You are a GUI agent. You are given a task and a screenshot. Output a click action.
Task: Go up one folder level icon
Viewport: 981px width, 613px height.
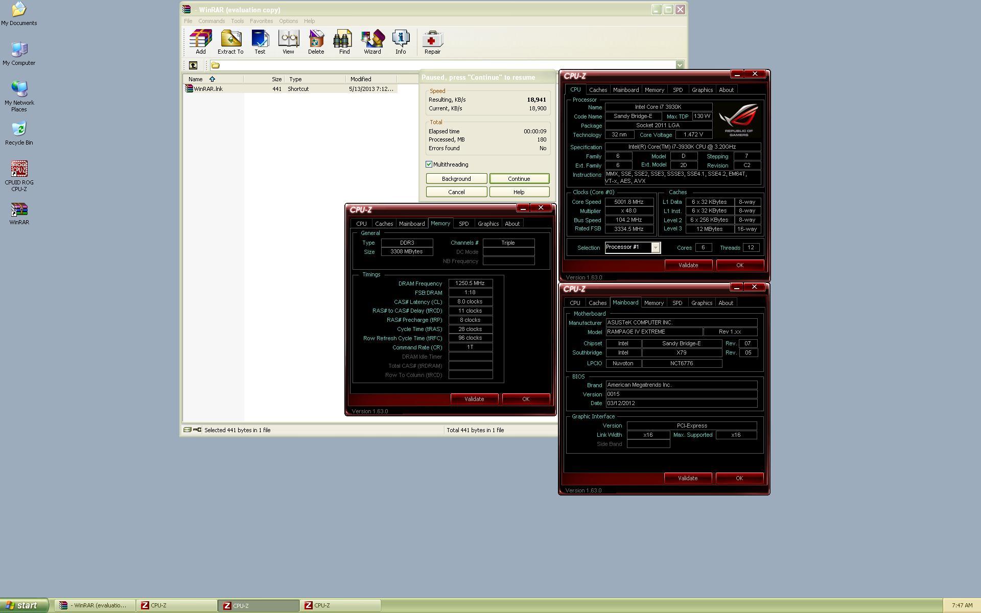pos(193,65)
